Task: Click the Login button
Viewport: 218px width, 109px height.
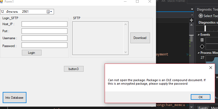Action: click(x=32, y=53)
